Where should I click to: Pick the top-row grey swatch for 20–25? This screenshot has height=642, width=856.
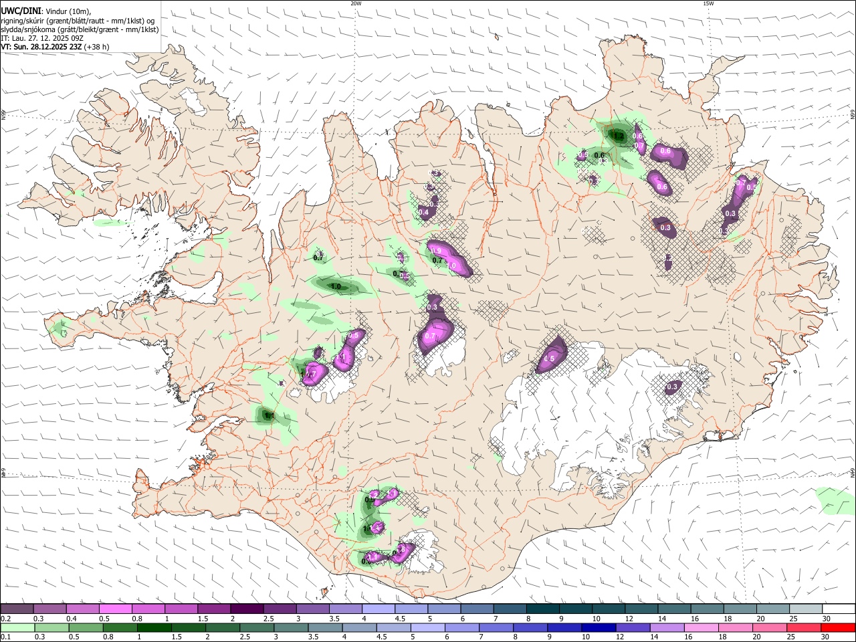tap(772, 609)
